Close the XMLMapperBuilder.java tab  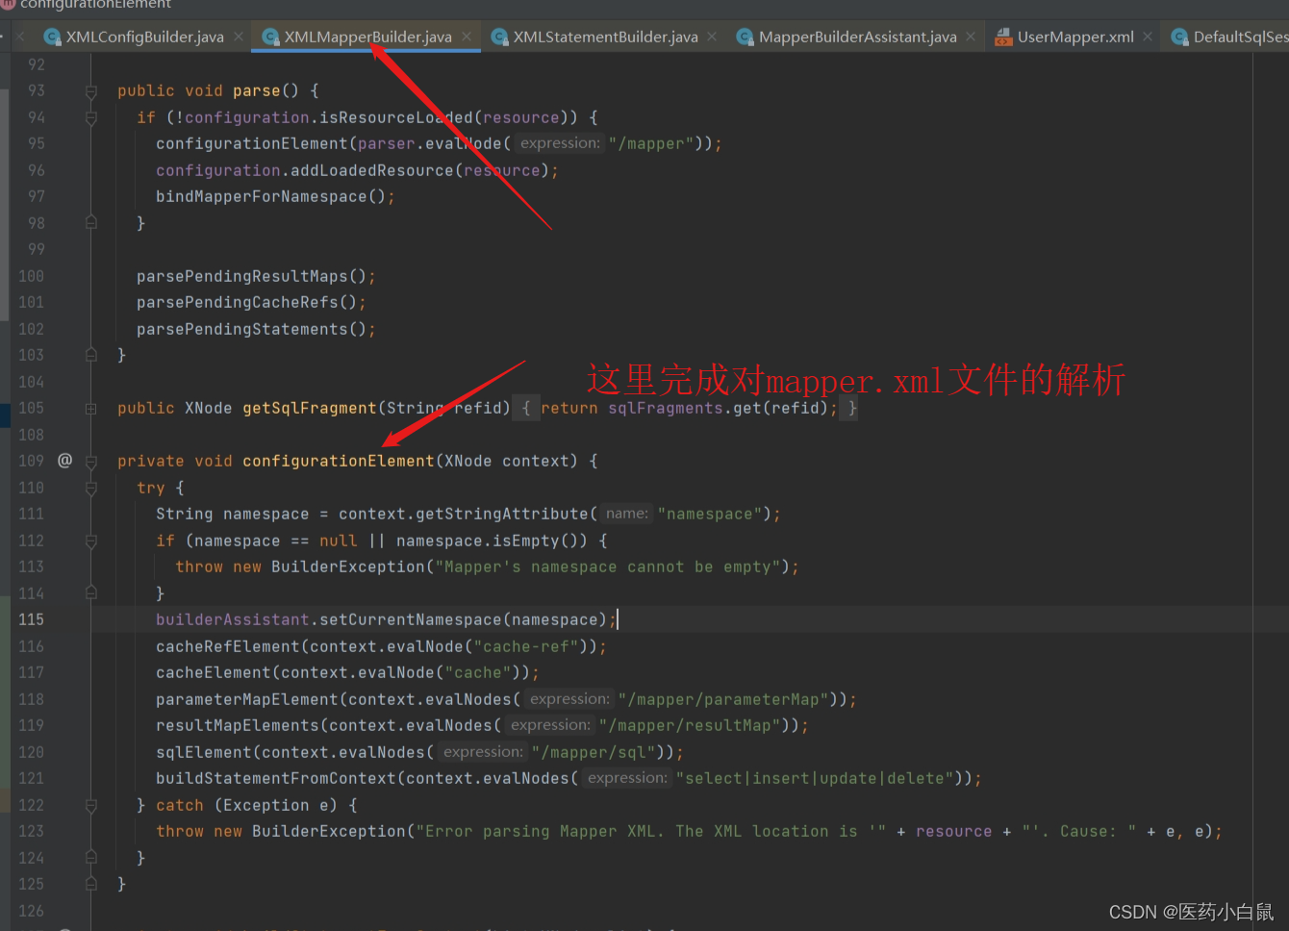tap(467, 37)
